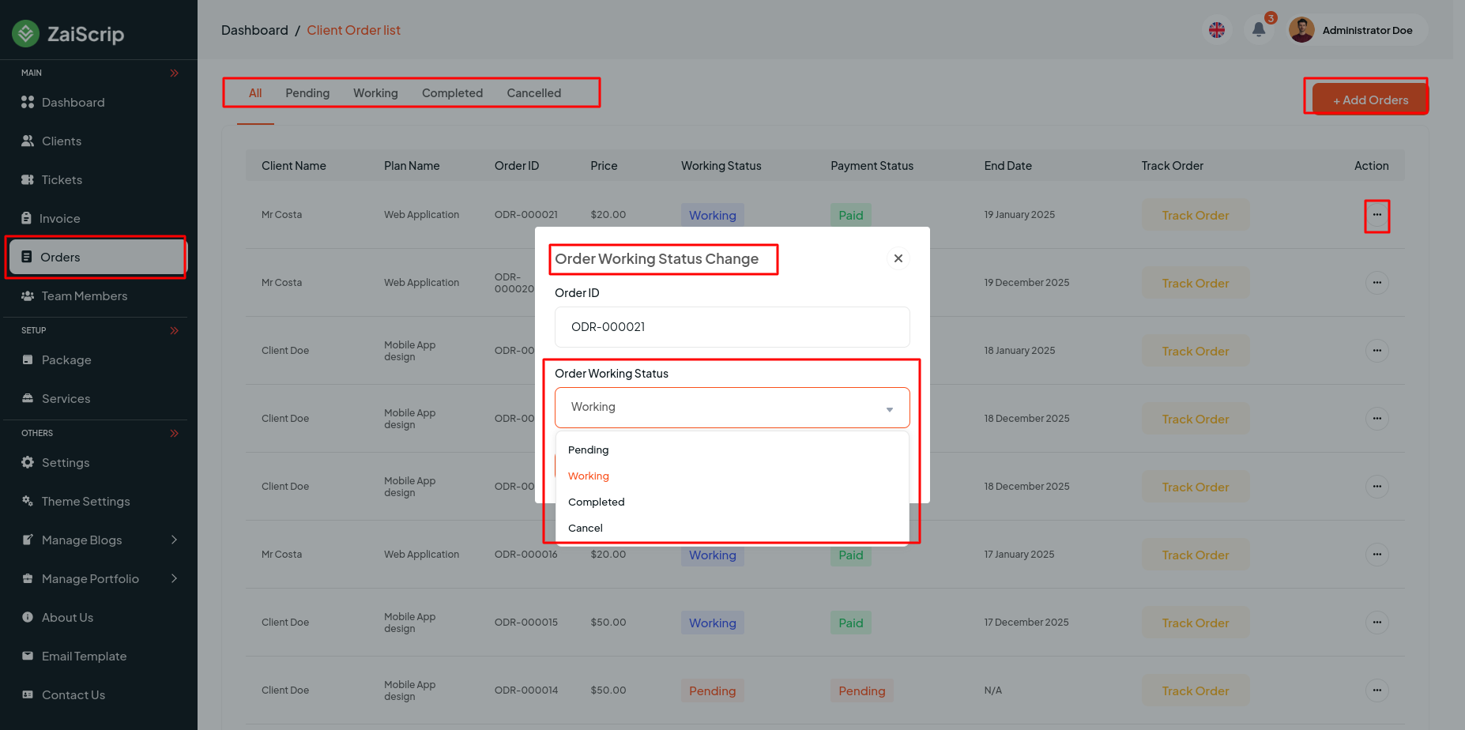Click the Dashboard breadcrumb link
Viewport: 1465px width, 730px height.
(x=254, y=30)
